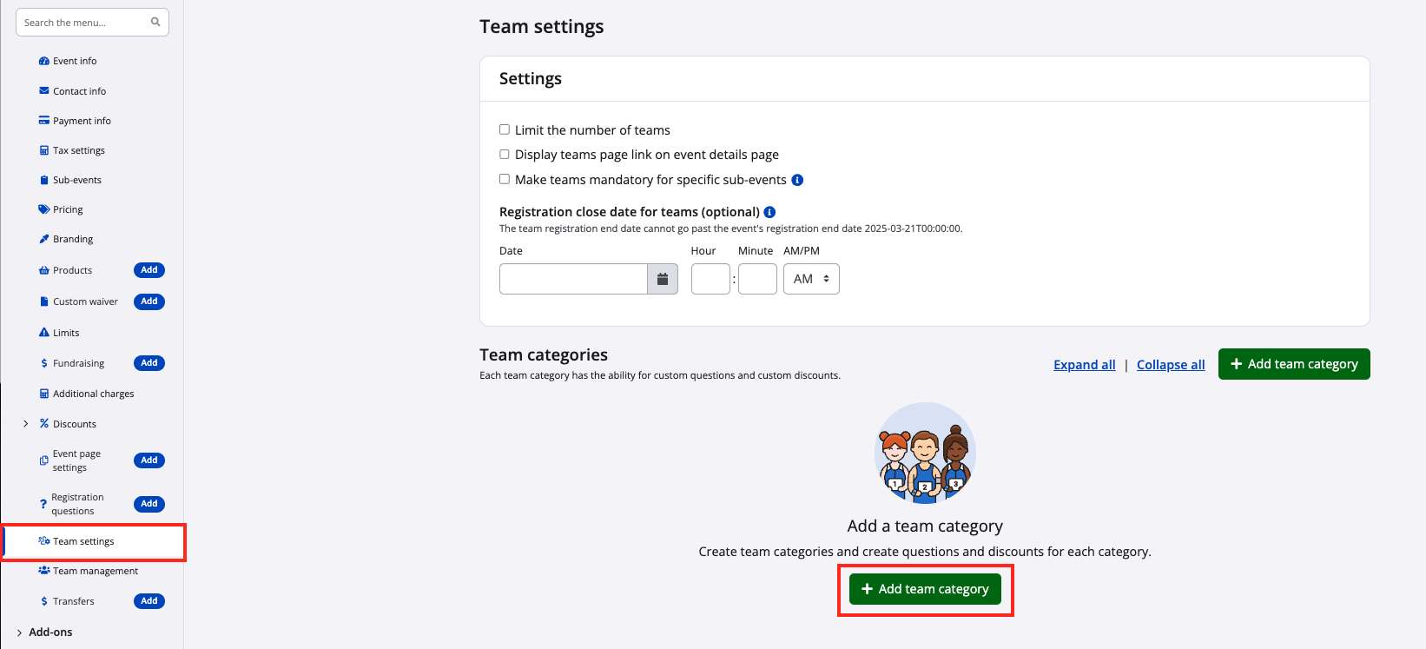Image resolution: width=1426 pixels, height=649 pixels.
Task: Click the Collapse all link
Action: pyautogui.click(x=1171, y=365)
